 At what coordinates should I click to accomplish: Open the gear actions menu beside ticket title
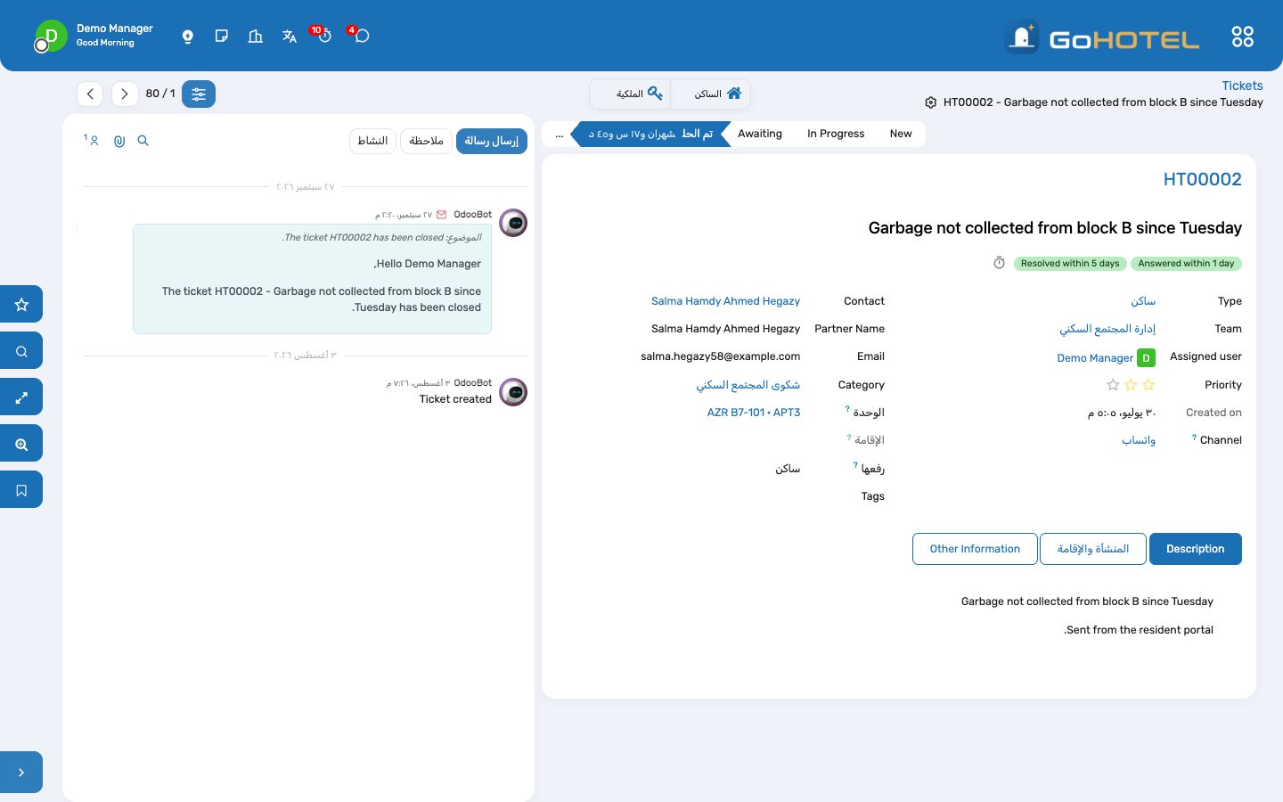(x=930, y=102)
